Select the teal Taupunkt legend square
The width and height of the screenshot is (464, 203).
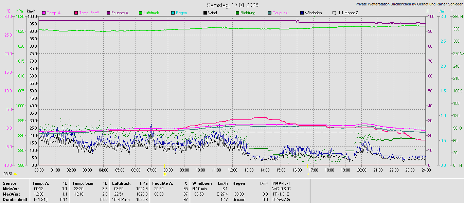coord(270,13)
